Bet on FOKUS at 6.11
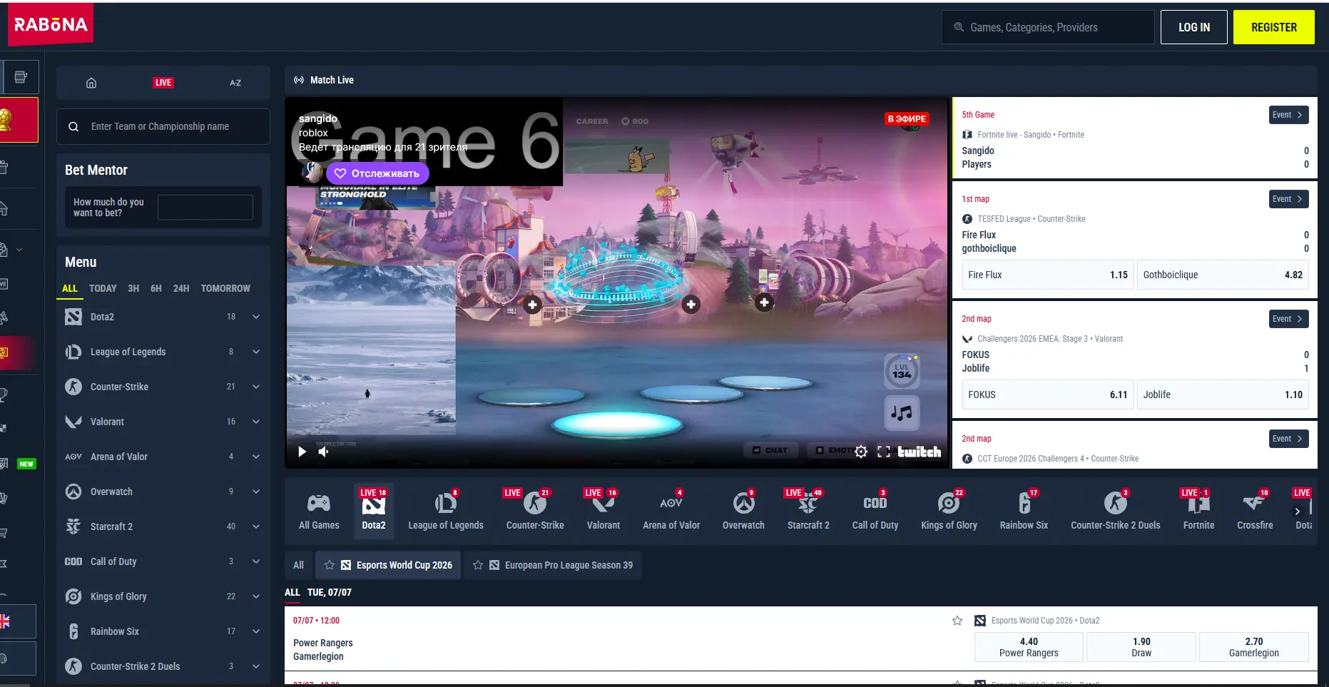This screenshot has width=1329, height=687. coord(1048,395)
